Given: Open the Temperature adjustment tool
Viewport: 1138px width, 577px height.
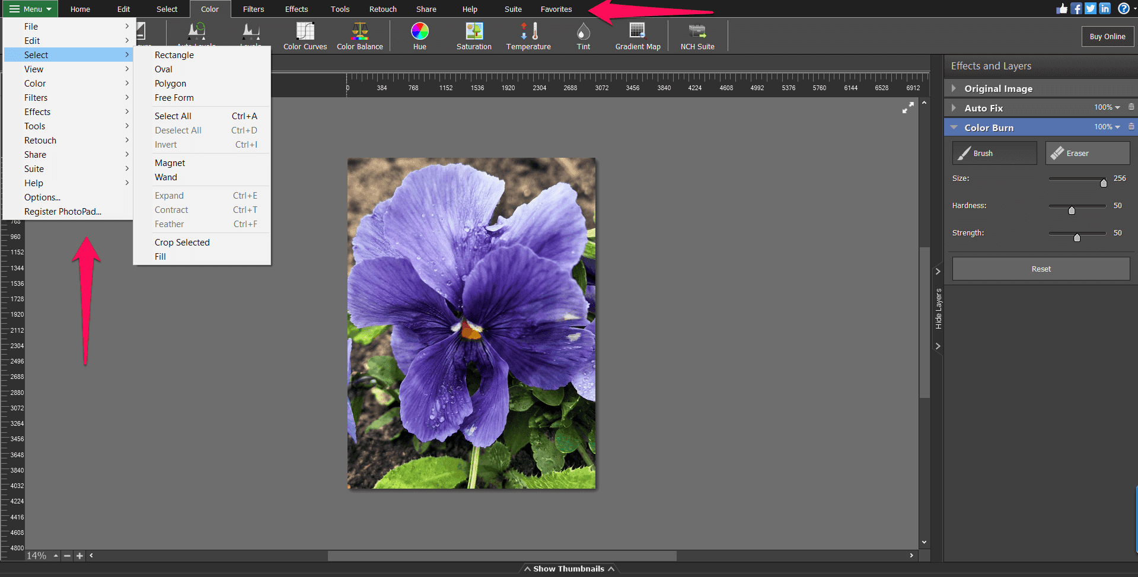Looking at the screenshot, I should point(528,36).
